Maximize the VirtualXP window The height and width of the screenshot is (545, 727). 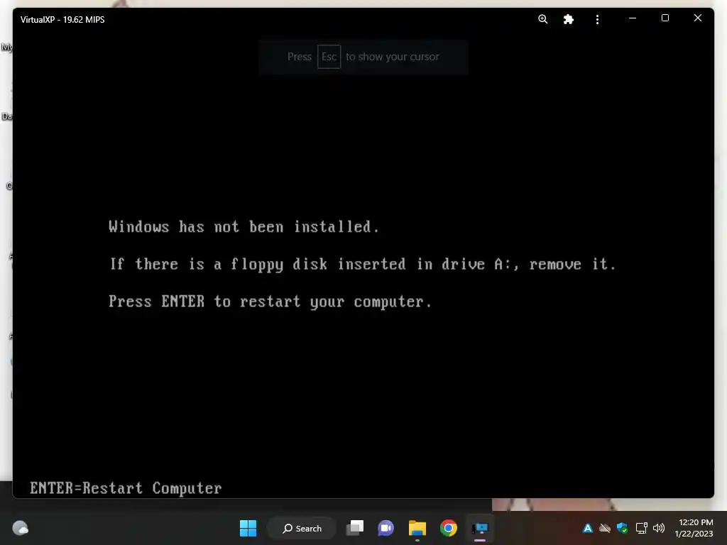(665, 18)
